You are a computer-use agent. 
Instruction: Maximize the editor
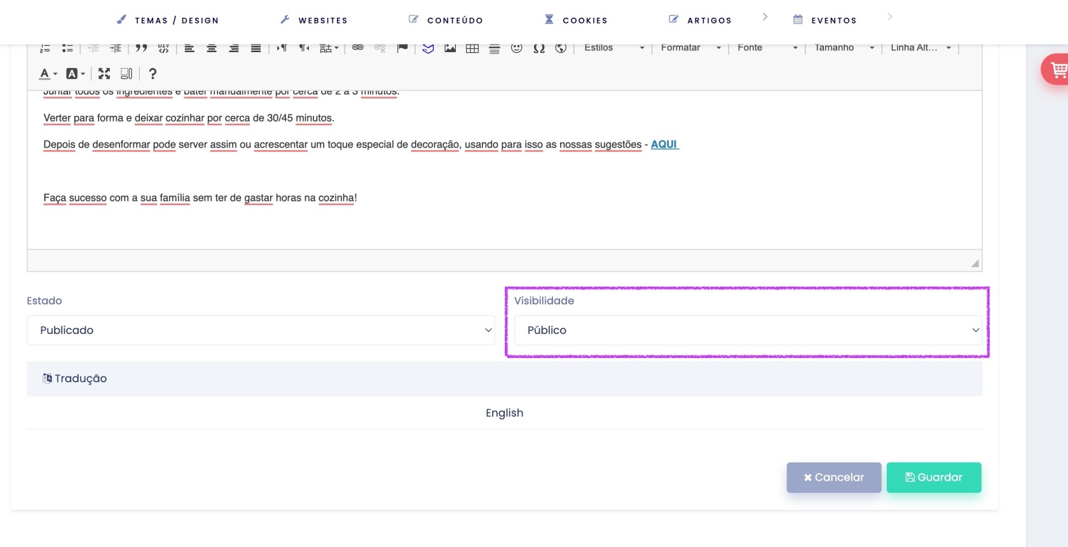[x=104, y=74]
